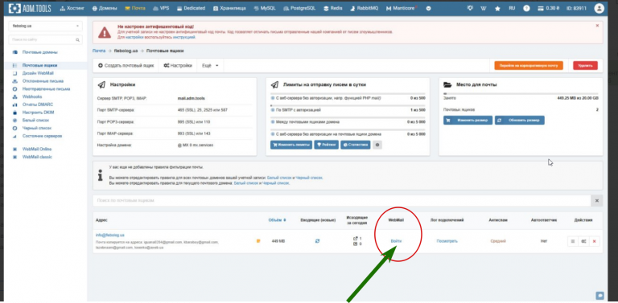This screenshot has width=618, height=303.
Task: Open the Redis section
Action: 333,8
